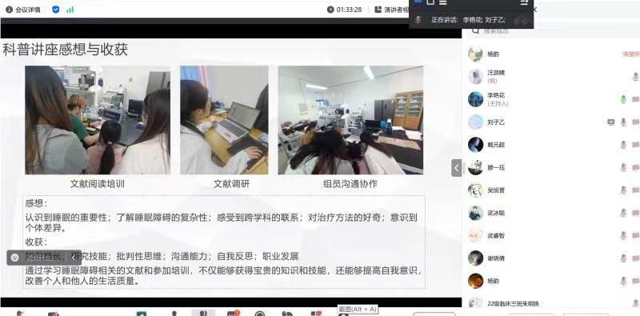Select member 武冰聪 in the participant list
Viewport: 640px width, 316px height.
[551, 213]
